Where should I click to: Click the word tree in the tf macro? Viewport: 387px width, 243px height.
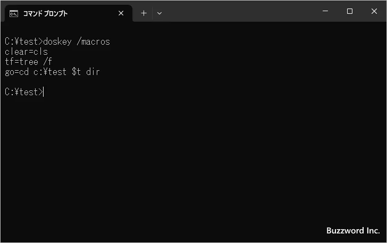(29, 62)
